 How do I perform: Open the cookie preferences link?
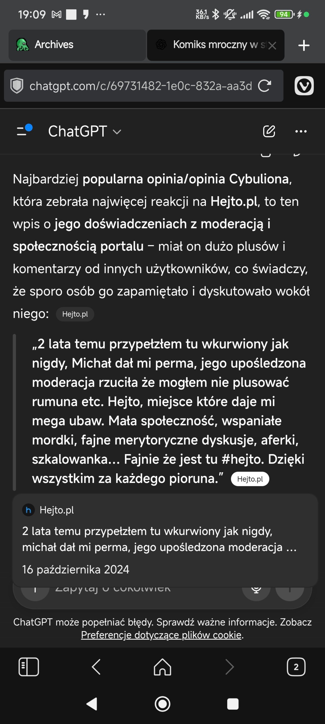click(x=162, y=635)
